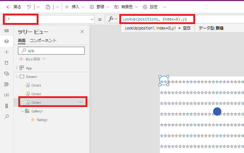Screen dimensions: 244x153
Task: Open the advanced tools icon
Action: point(6,106)
